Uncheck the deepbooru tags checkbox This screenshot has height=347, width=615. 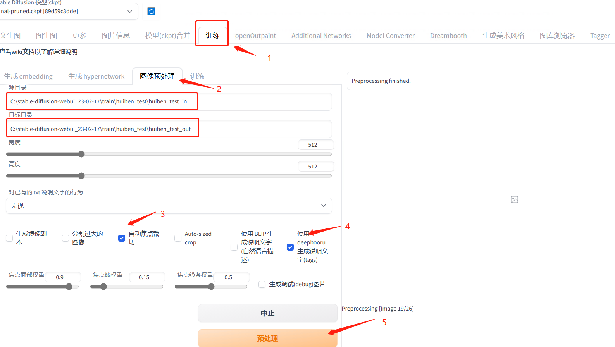click(290, 247)
